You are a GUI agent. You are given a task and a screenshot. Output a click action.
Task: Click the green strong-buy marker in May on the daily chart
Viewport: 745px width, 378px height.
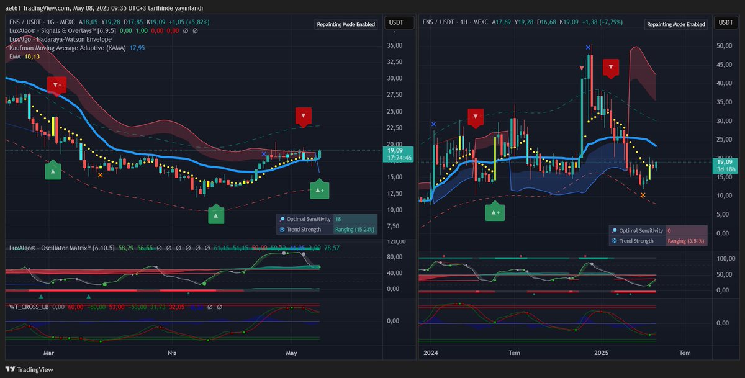(320, 189)
